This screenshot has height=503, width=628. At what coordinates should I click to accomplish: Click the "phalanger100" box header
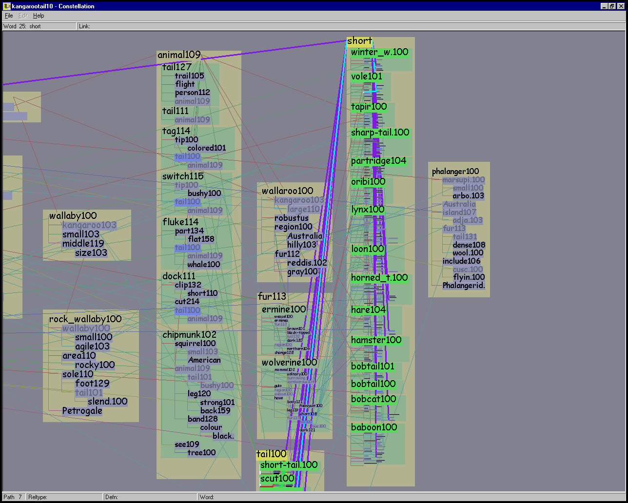[455, 172]
